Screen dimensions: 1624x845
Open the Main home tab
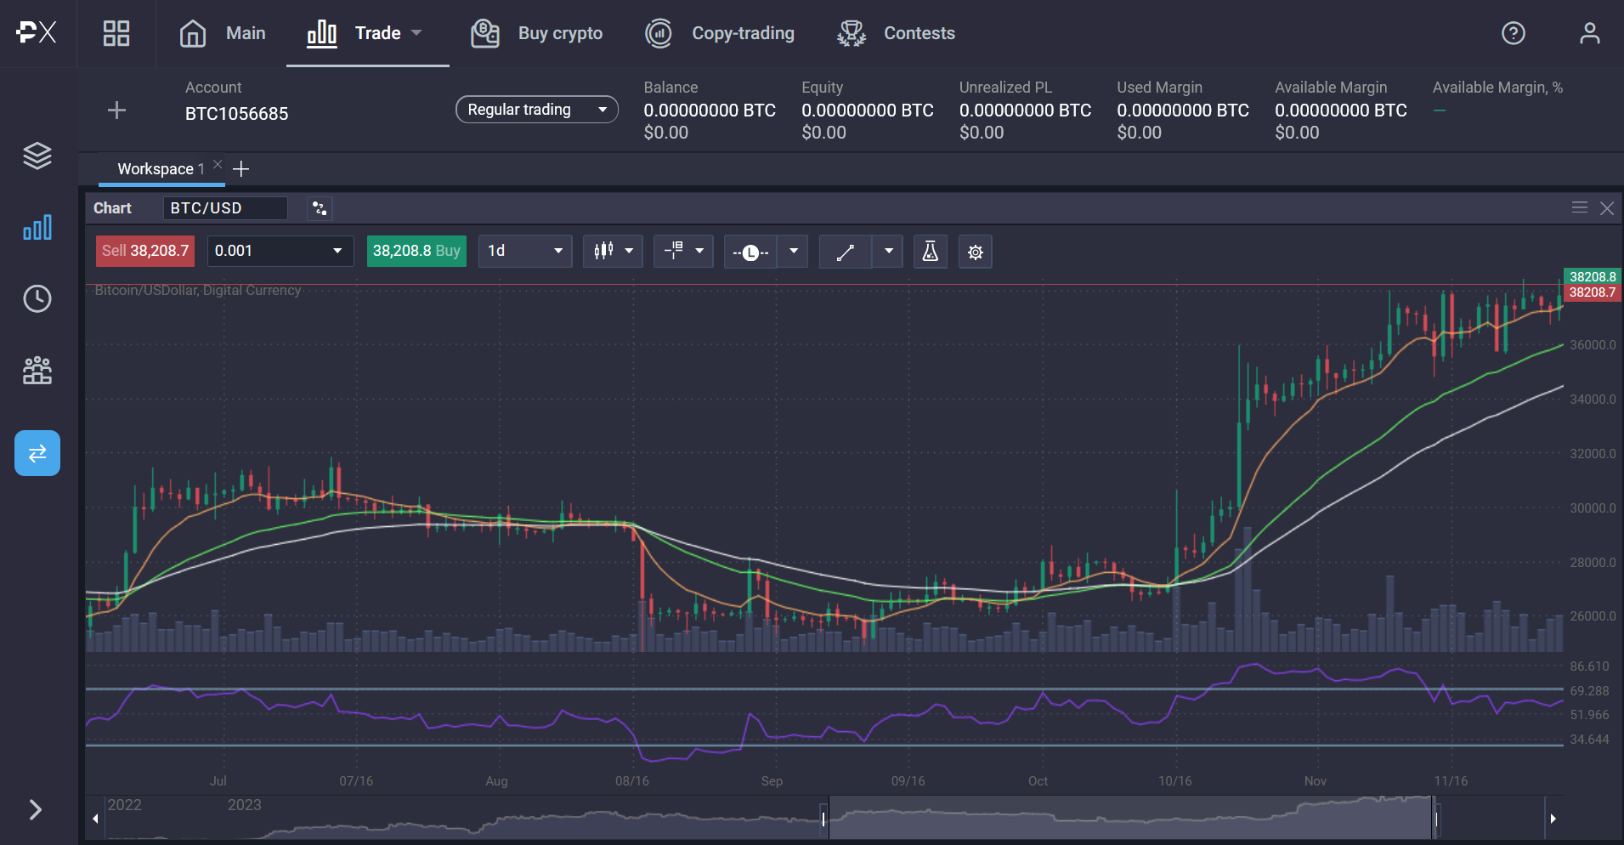(x=223, y=33)
